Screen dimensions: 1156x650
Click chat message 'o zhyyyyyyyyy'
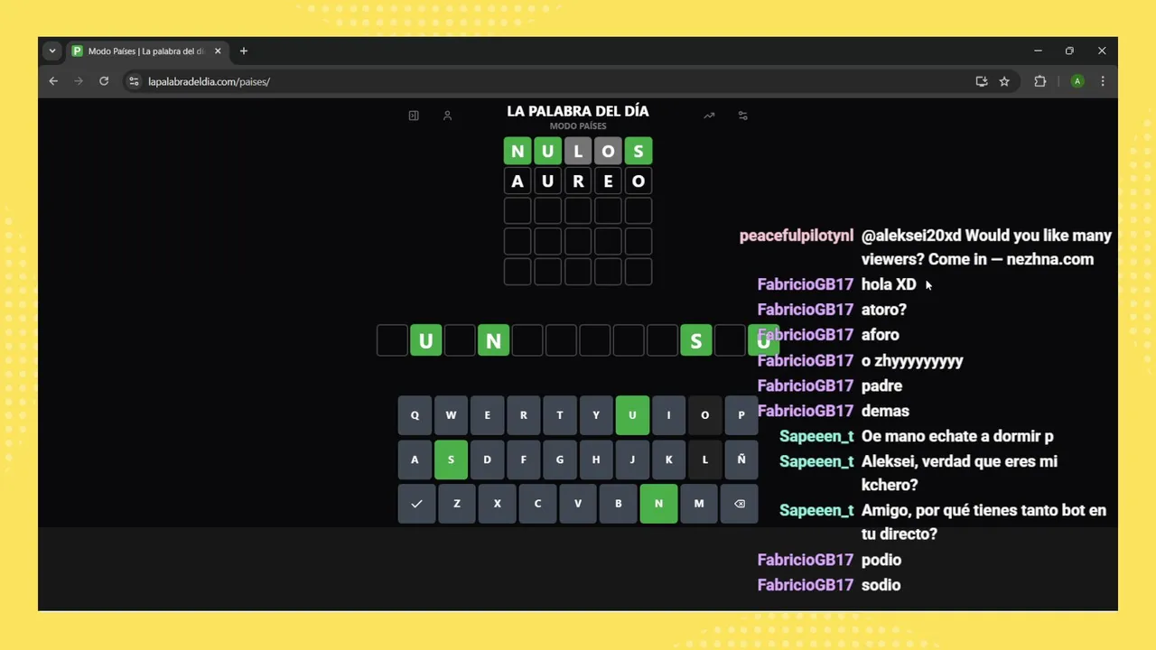[x=912, y=360]
